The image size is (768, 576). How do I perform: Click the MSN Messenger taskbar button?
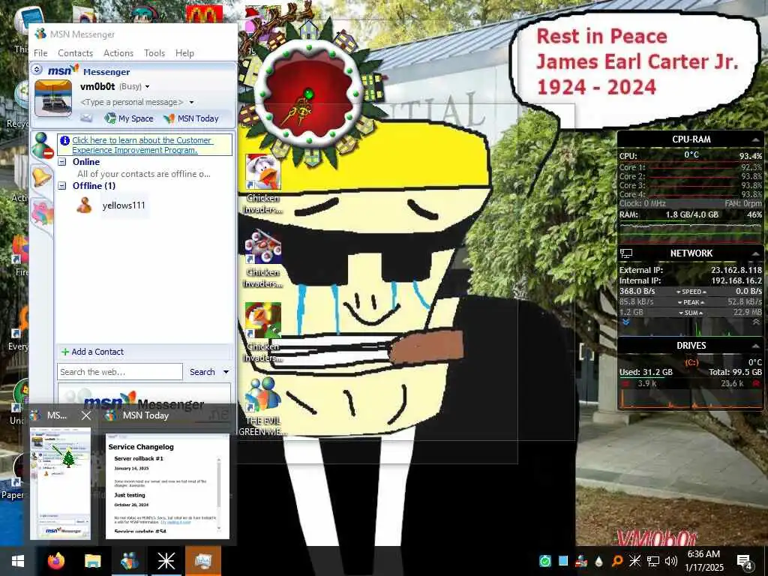[x=129, y=561]
